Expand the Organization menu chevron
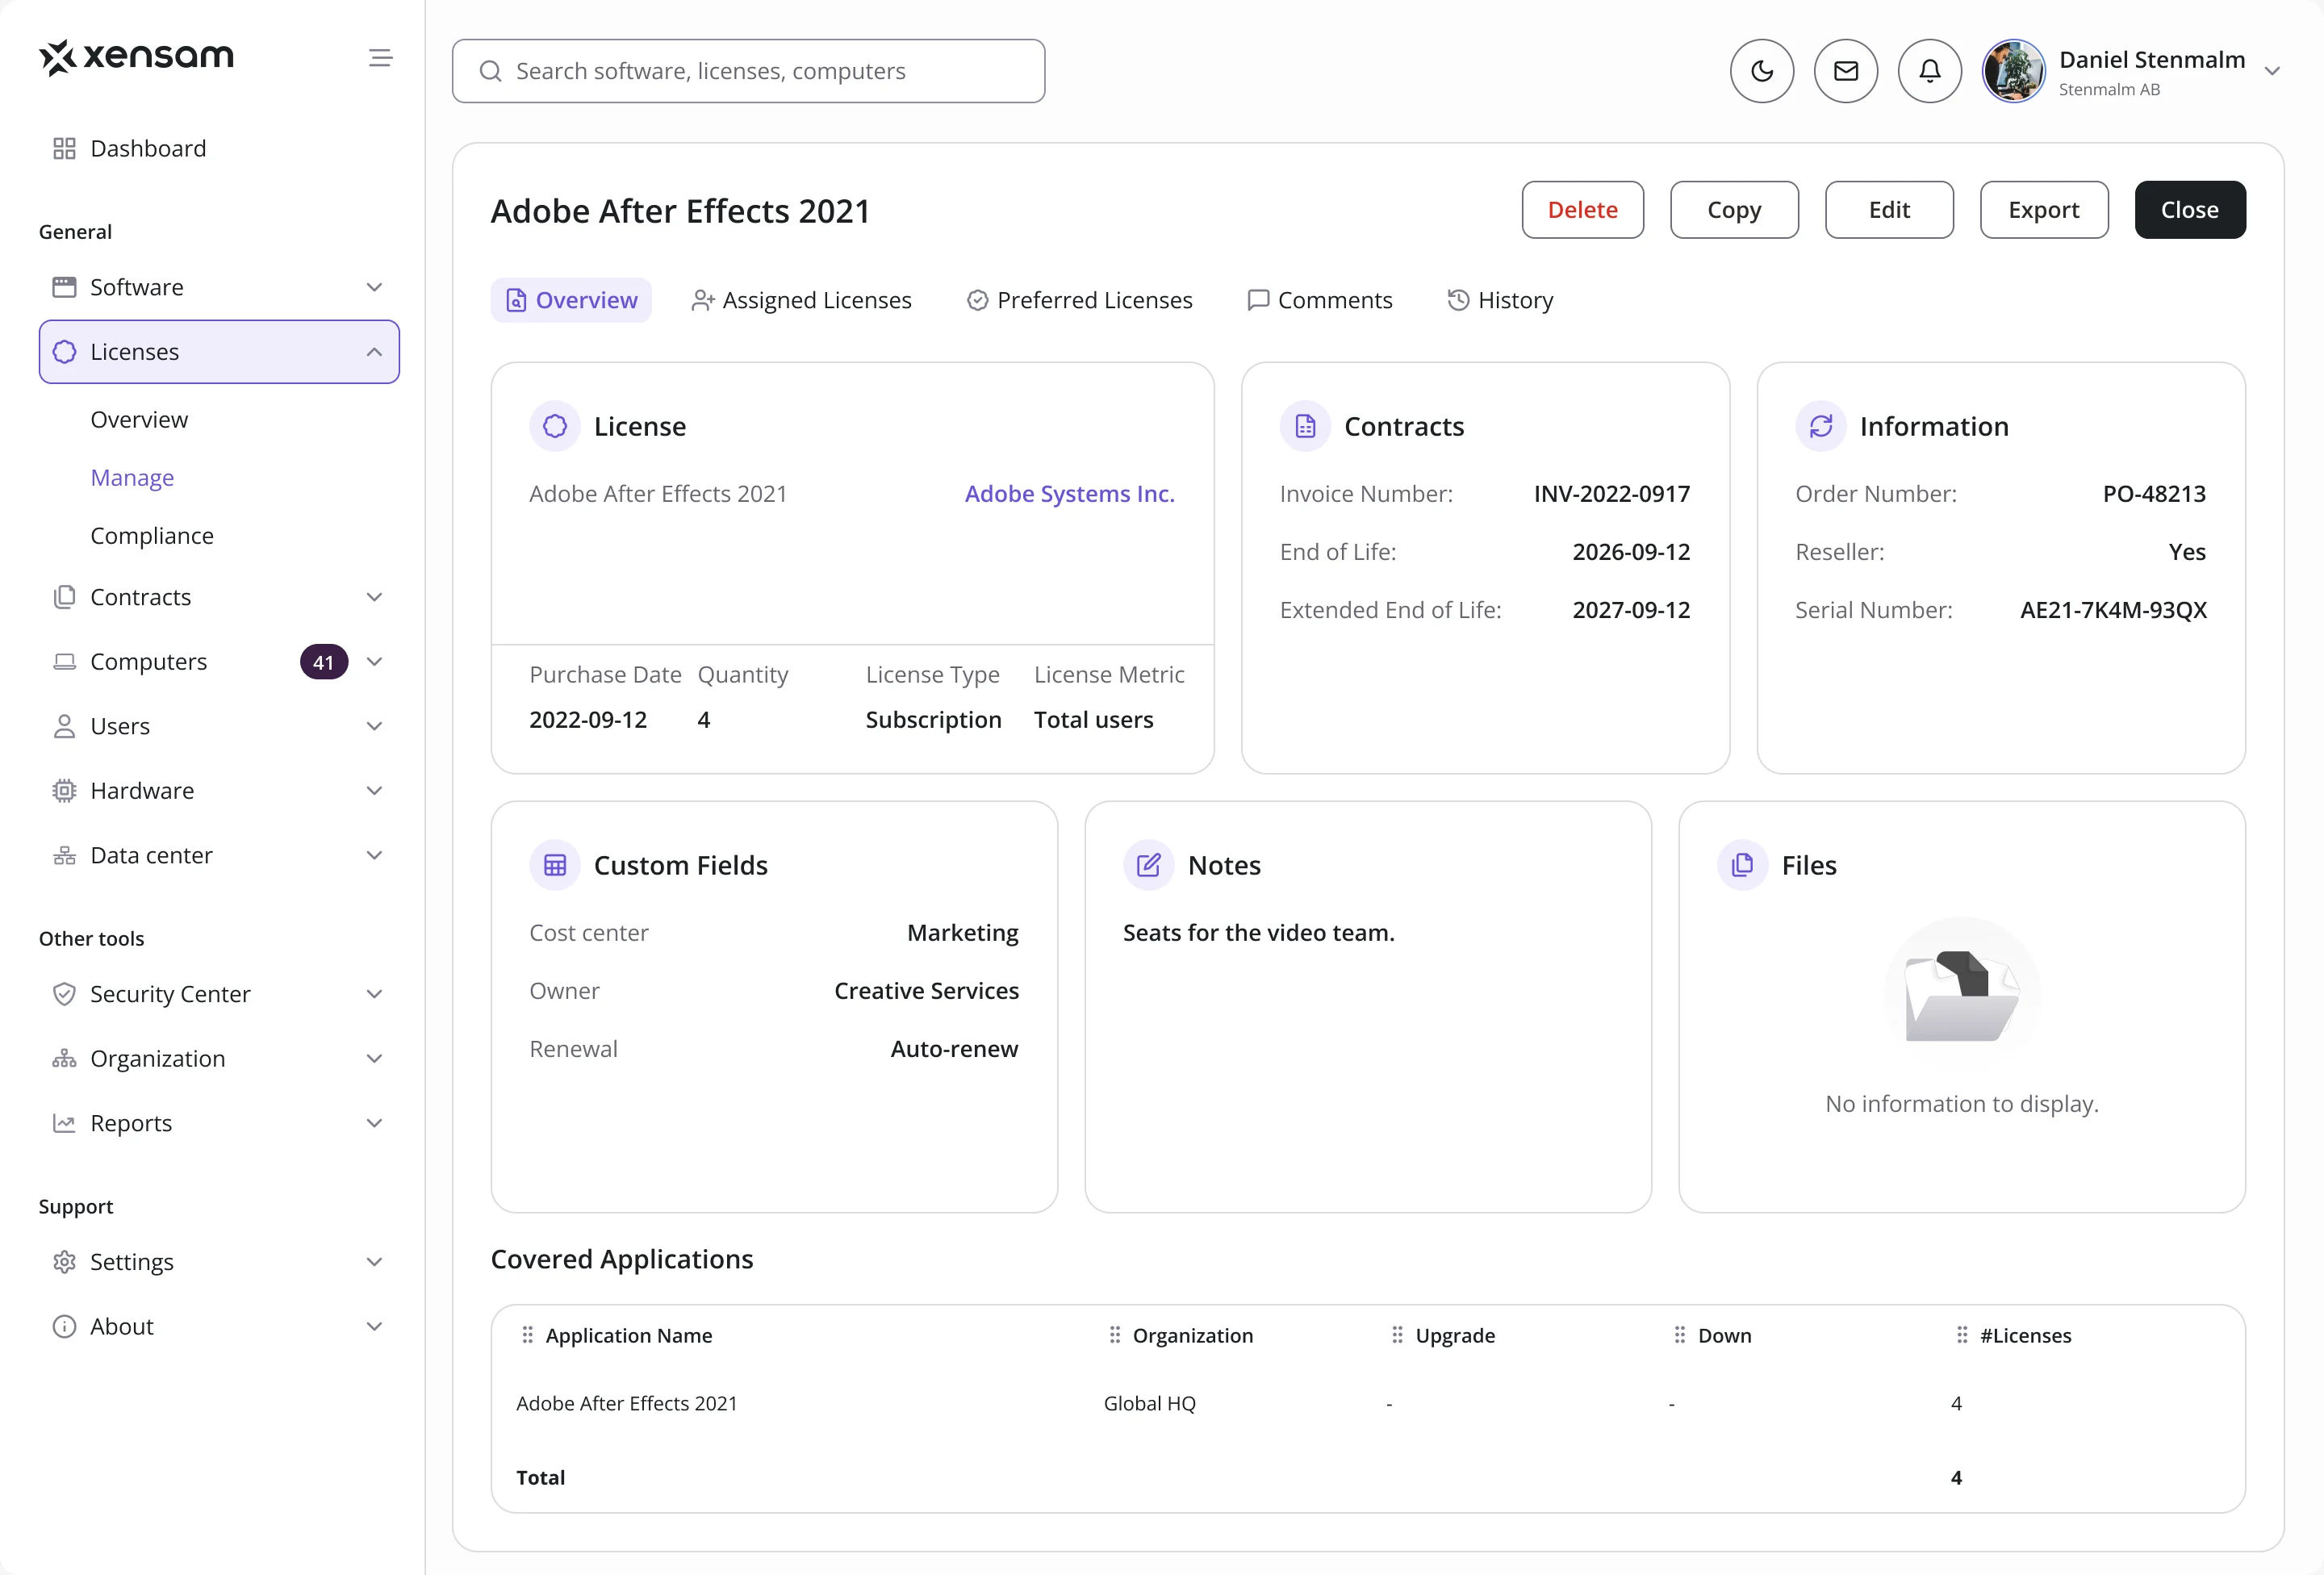The width and height of the screenshot is (2324, 1575). click(374, 1058)
